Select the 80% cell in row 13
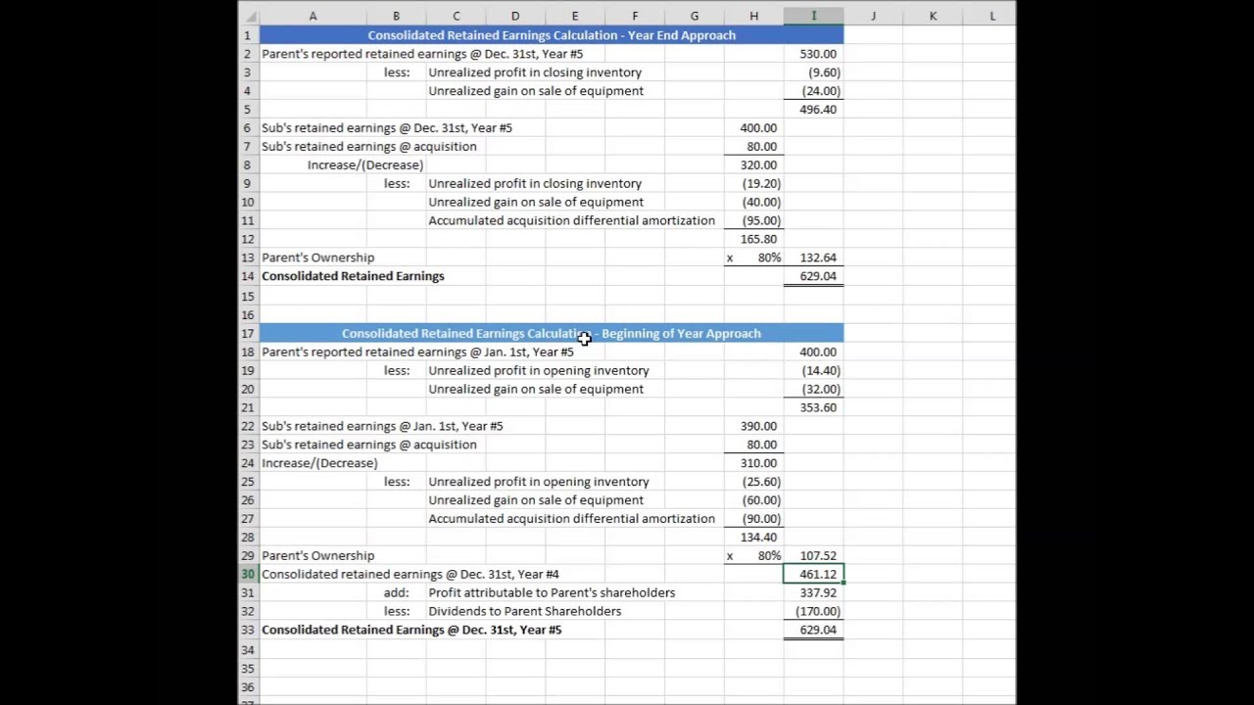The width and height of the screenshot is (1254, 705). pyautogui.click(x=753, y=258)
